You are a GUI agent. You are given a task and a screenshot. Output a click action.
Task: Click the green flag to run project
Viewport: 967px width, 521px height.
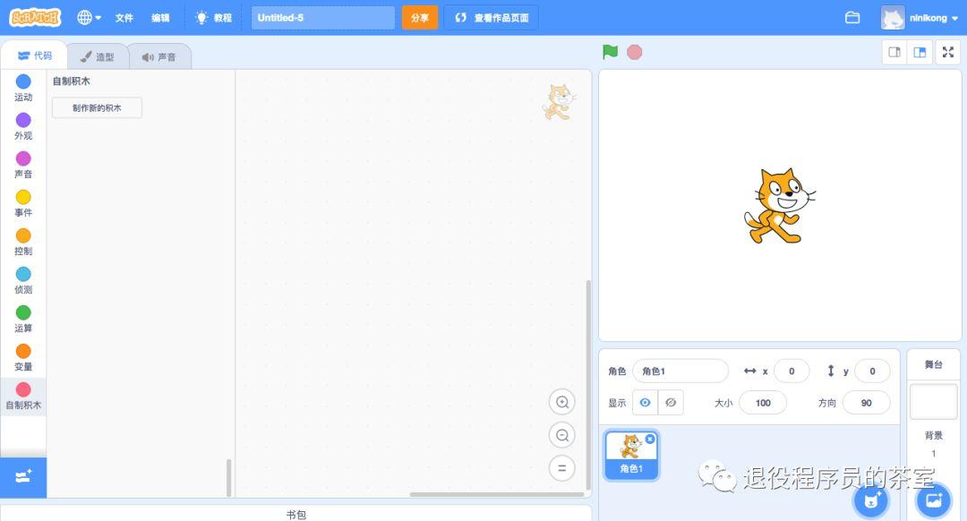(x=610, y=52)
